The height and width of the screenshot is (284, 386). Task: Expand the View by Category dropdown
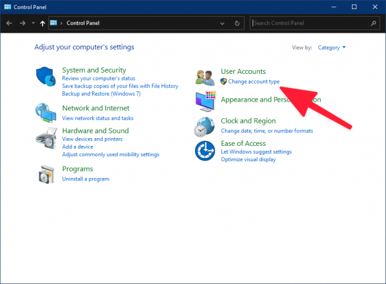(x=331, y=48)
